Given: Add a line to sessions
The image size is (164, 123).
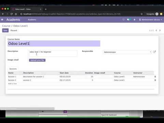Looking at the screenshot, I should tap(12, 84).
